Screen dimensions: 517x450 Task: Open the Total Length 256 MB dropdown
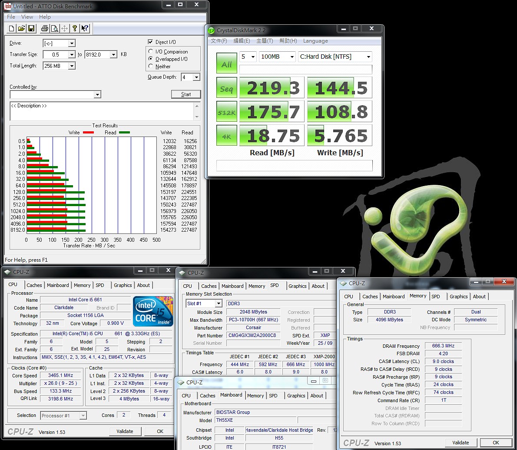[x=72, y=66]
